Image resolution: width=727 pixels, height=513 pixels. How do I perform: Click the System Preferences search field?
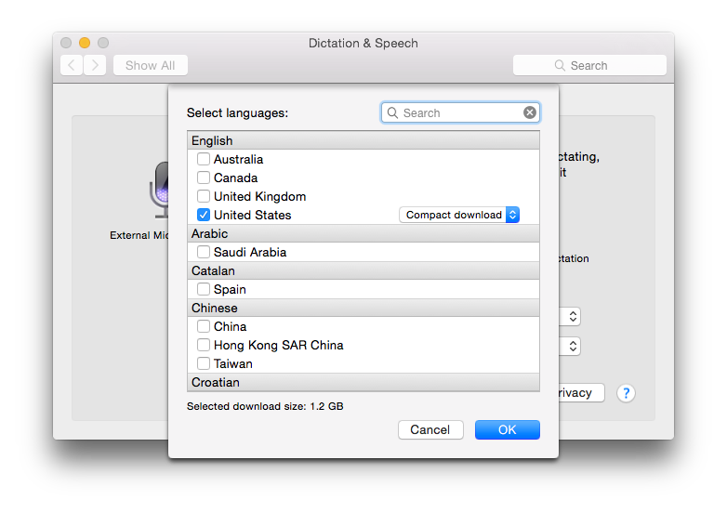589,65
